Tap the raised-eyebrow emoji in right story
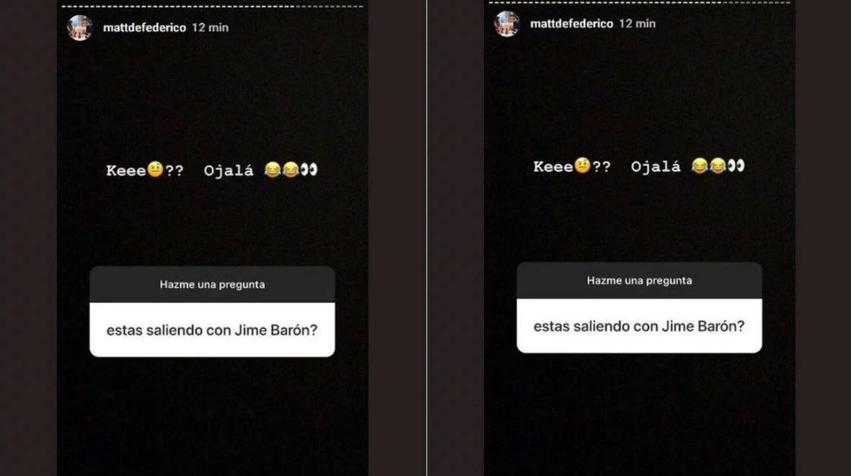 (x=583, y=166)
